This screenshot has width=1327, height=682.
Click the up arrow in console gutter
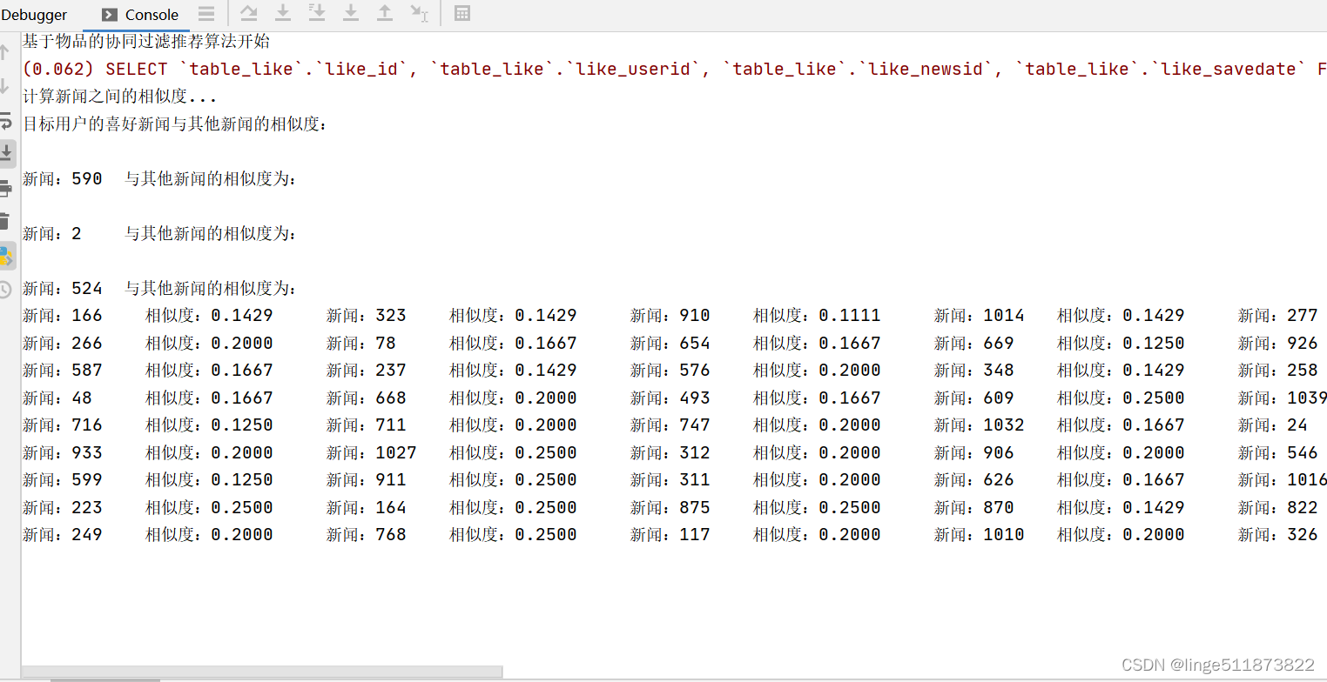[x=4, y=52]
